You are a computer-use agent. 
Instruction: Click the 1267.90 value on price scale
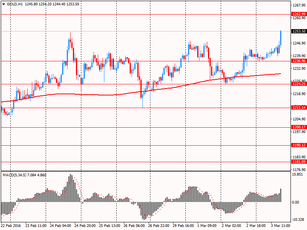tap(298, 5)
